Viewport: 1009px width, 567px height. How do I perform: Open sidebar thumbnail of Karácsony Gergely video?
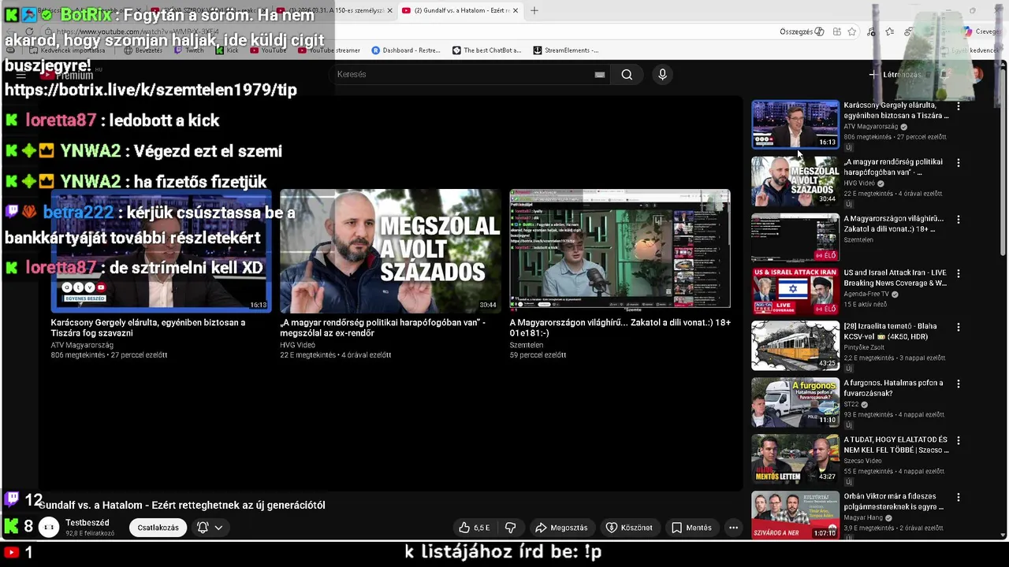click(x=795, y=124)
